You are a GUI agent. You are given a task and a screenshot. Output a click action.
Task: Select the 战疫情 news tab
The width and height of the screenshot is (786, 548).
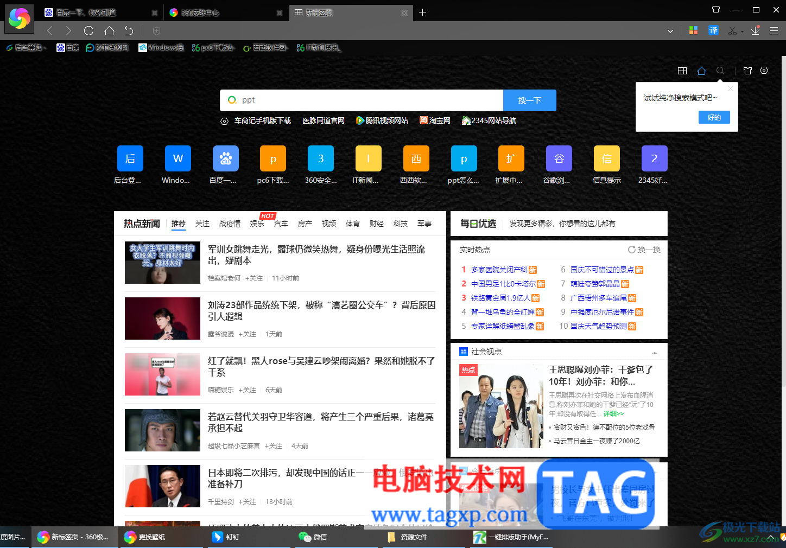230,224
